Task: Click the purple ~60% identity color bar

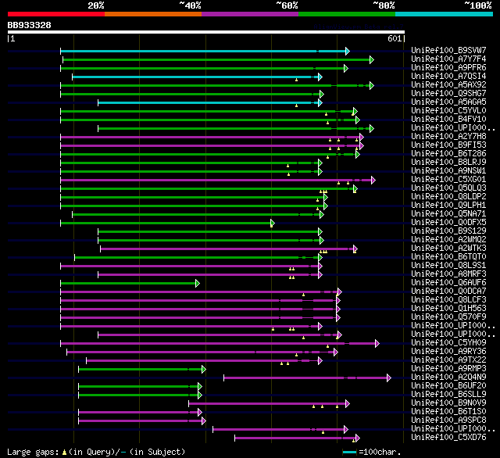Action: tap(250, 14)
